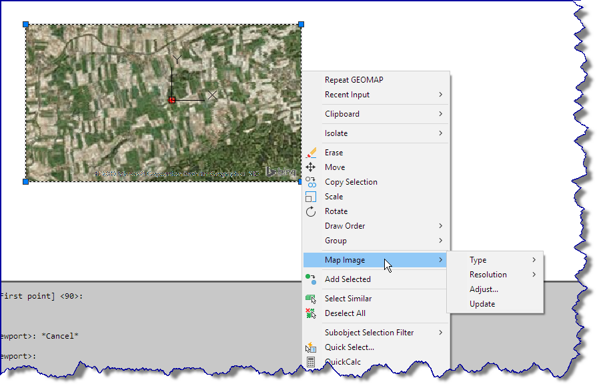Expand the Resolution submenu

point(488,274)
